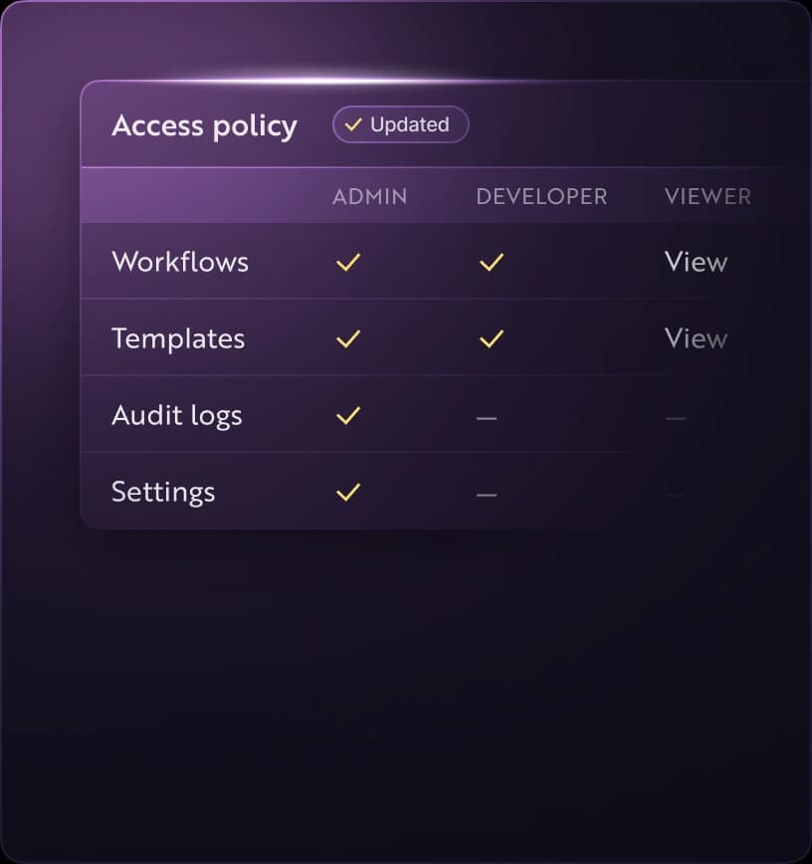Click the Updated status badge

point(400,124)
